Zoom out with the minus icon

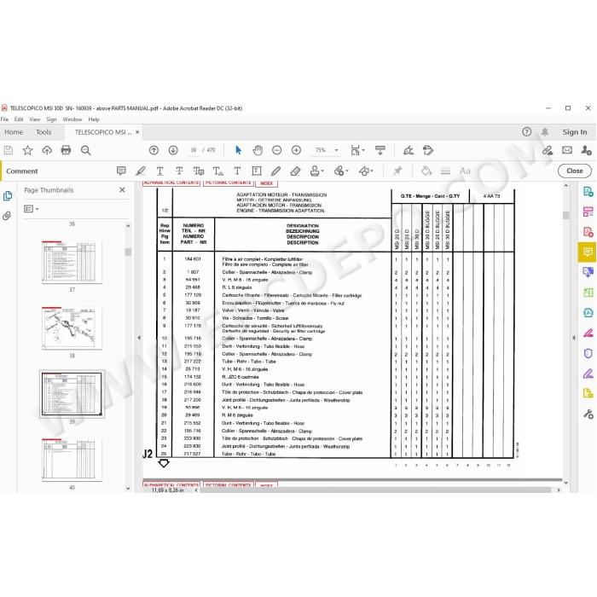[277, 150]
